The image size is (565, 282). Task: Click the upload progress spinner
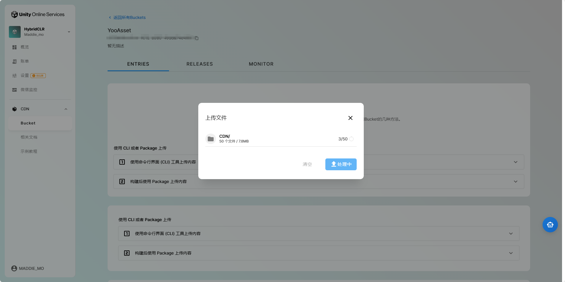351,139
